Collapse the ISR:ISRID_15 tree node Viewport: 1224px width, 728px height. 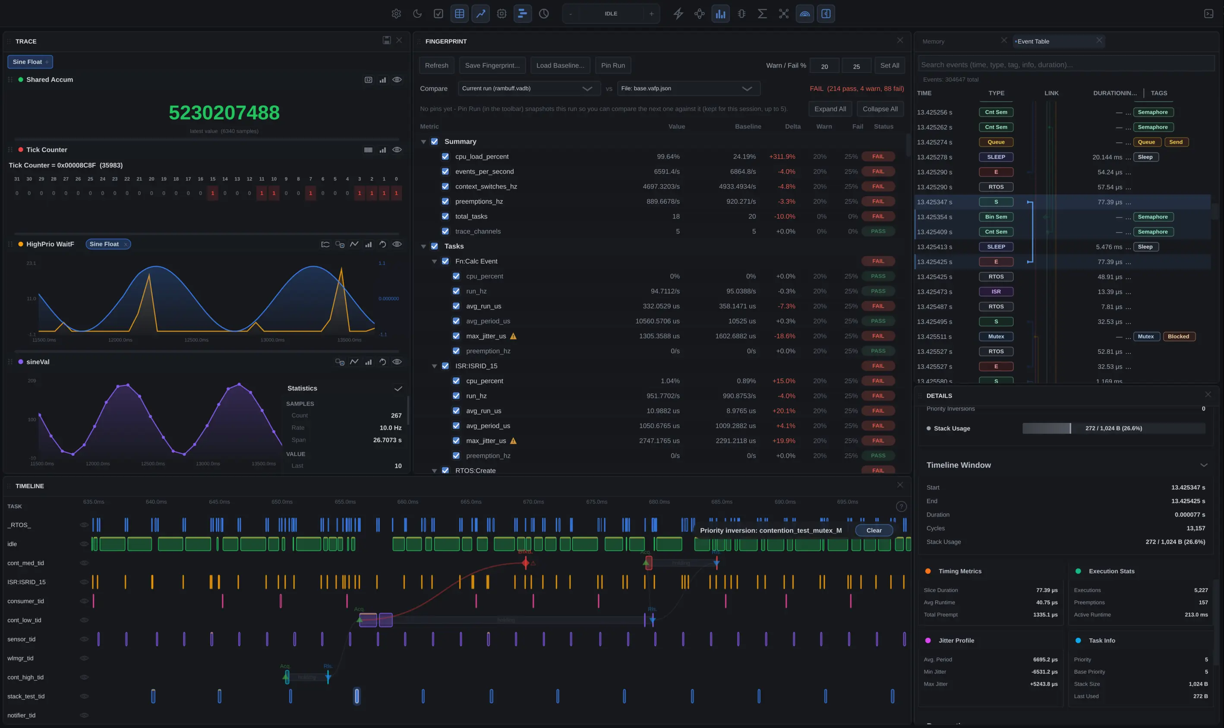434,366
